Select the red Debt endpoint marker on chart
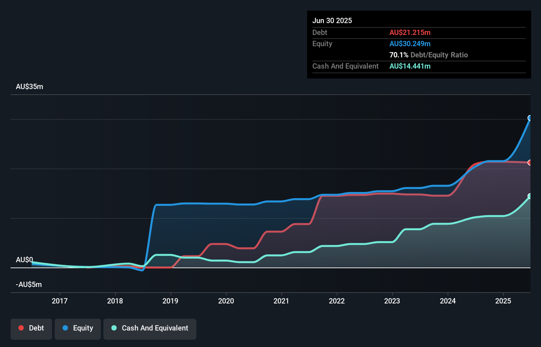The height and width of the screenshot is (347, 541). click(x=530, y=162)
